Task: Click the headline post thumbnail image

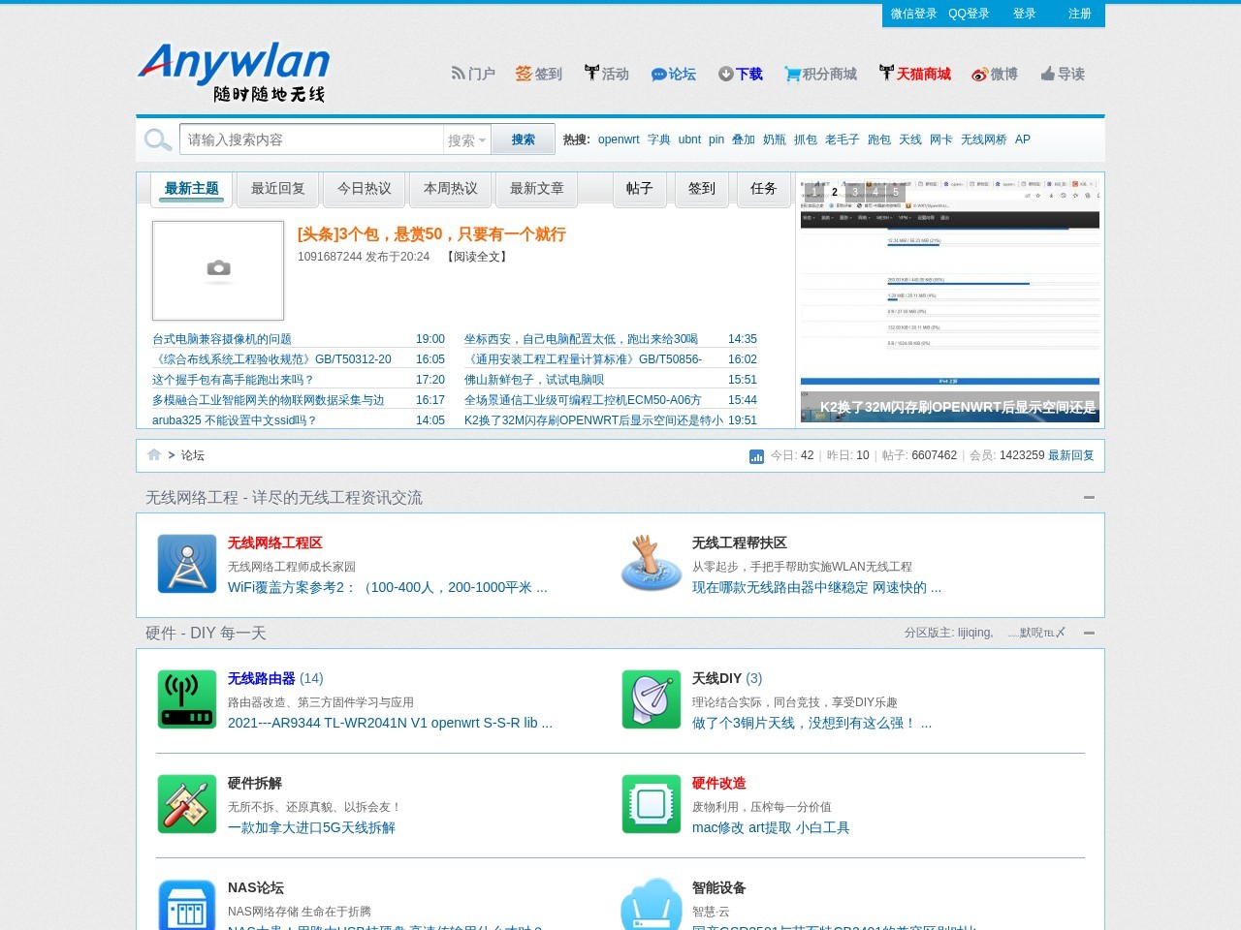Action: 218,270
